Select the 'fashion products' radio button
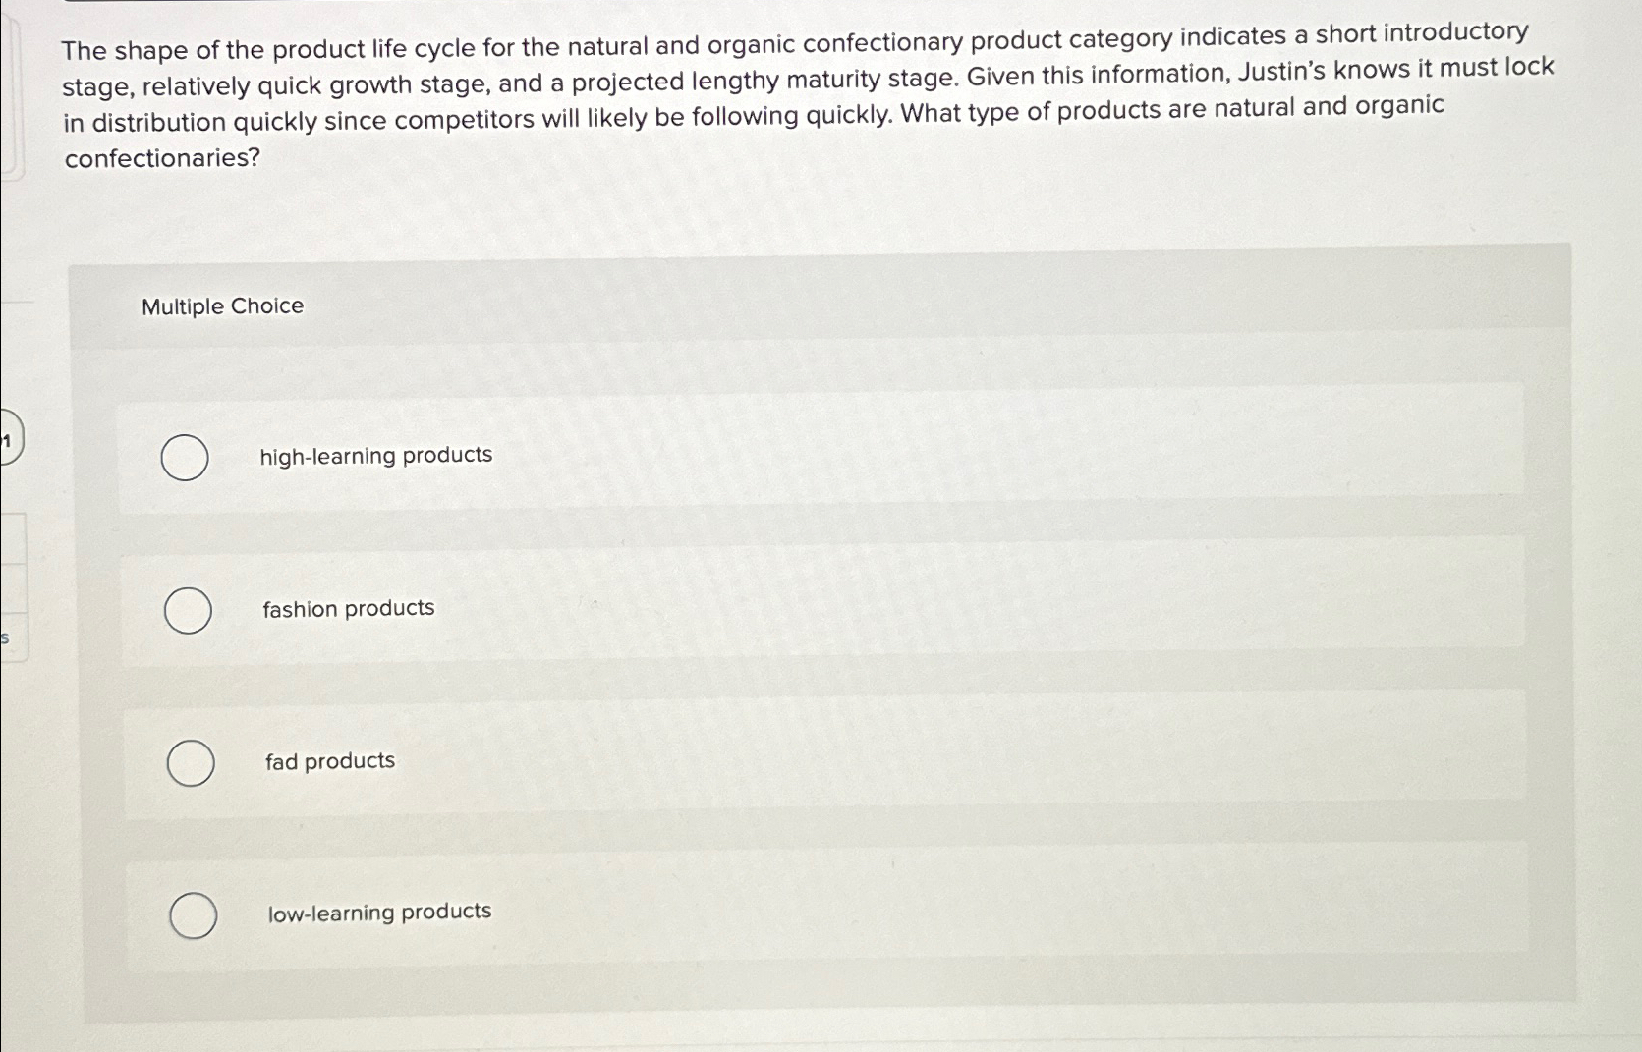The width and height of the screenshot is (1642, 1052). (189, 611)
